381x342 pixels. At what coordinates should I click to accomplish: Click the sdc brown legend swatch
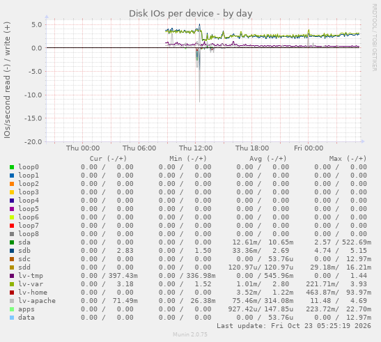pos(12,259)
